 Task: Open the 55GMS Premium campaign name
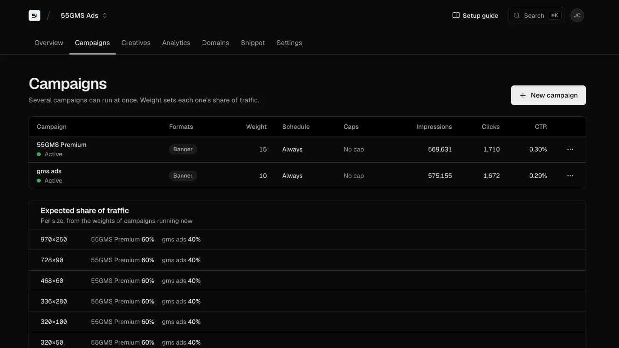tap(62, 144)
